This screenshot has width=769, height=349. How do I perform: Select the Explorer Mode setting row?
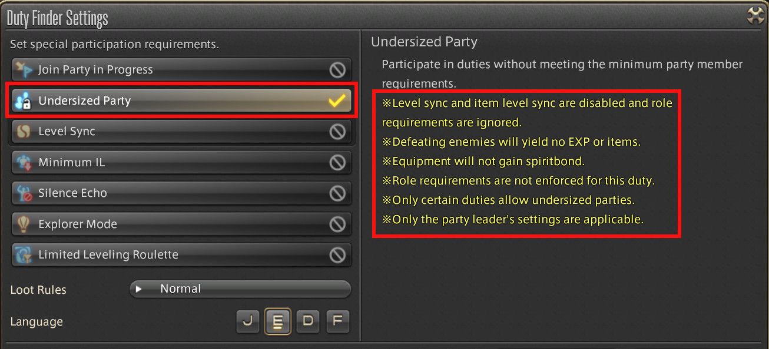click(177, 224)
